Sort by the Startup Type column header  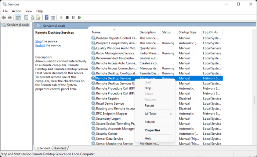tap(187, 32)
